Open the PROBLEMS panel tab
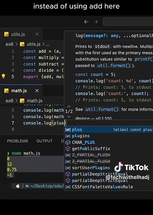The height and width of the screenshot is (215, 153). pyautogui.click(x=18, y=141)
